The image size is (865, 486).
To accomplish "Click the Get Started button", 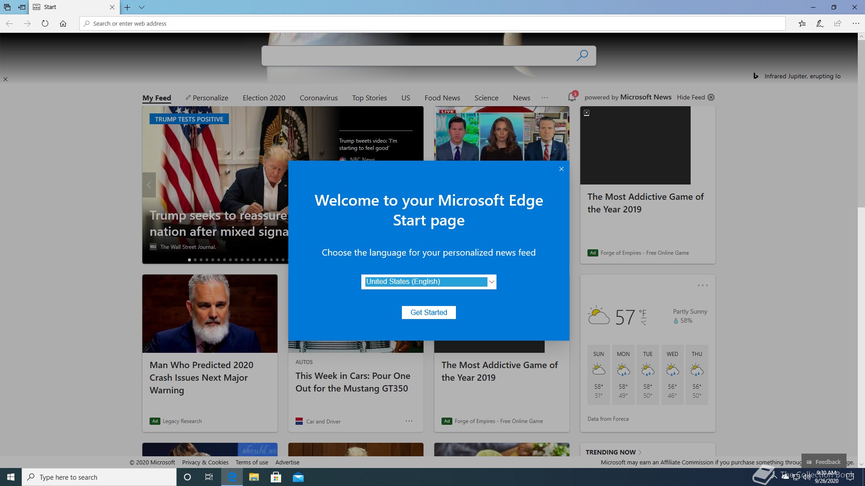I will click(x=429, y=312).
